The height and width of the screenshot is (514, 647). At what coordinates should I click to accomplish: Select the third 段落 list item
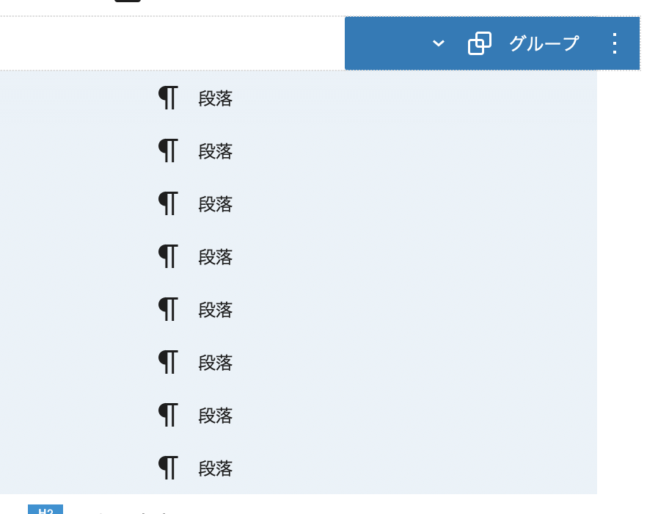point(299,204)
